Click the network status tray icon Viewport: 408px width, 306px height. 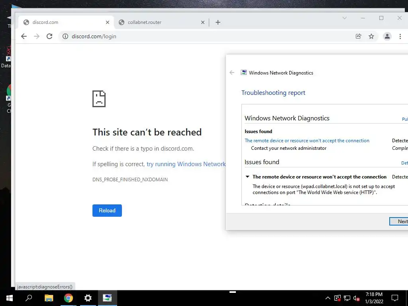click(347, 298)
